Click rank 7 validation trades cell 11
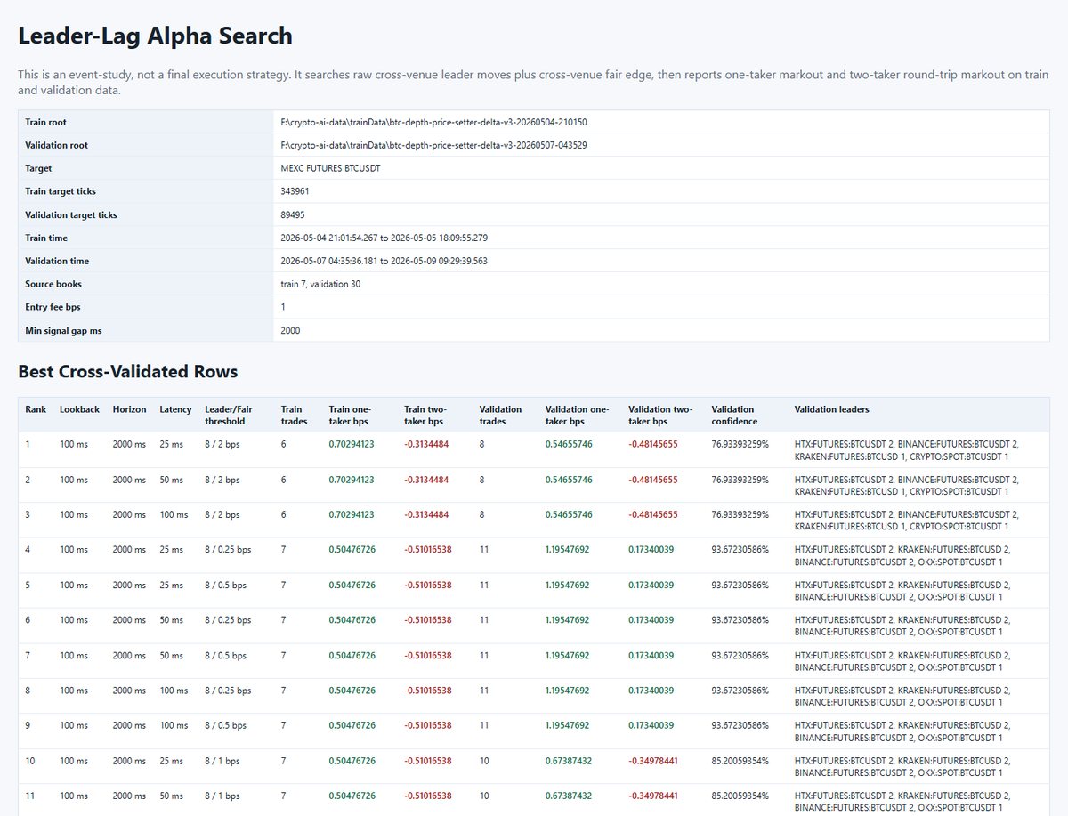 pos(483,656)
